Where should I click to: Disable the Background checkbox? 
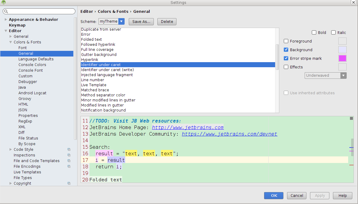286,49
